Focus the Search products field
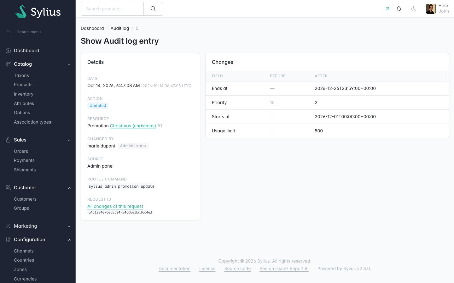 pyautogui.click(x=112, y=9)
